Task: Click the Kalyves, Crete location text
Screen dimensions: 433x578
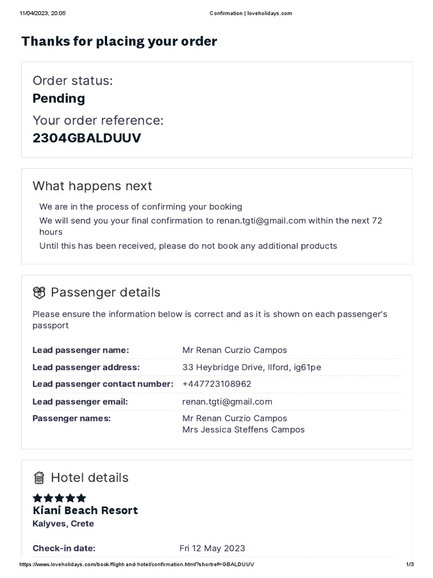Action: click(x=63, y=524)
